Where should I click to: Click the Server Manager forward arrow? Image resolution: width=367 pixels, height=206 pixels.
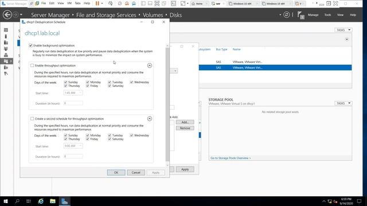coord(15,15)
